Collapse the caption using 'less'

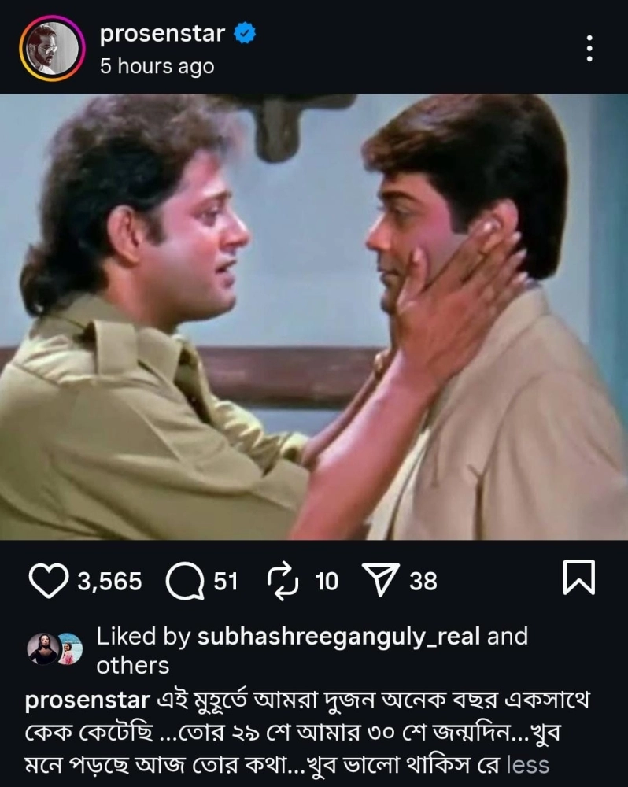pyautogui.click(x=528, y=766)
